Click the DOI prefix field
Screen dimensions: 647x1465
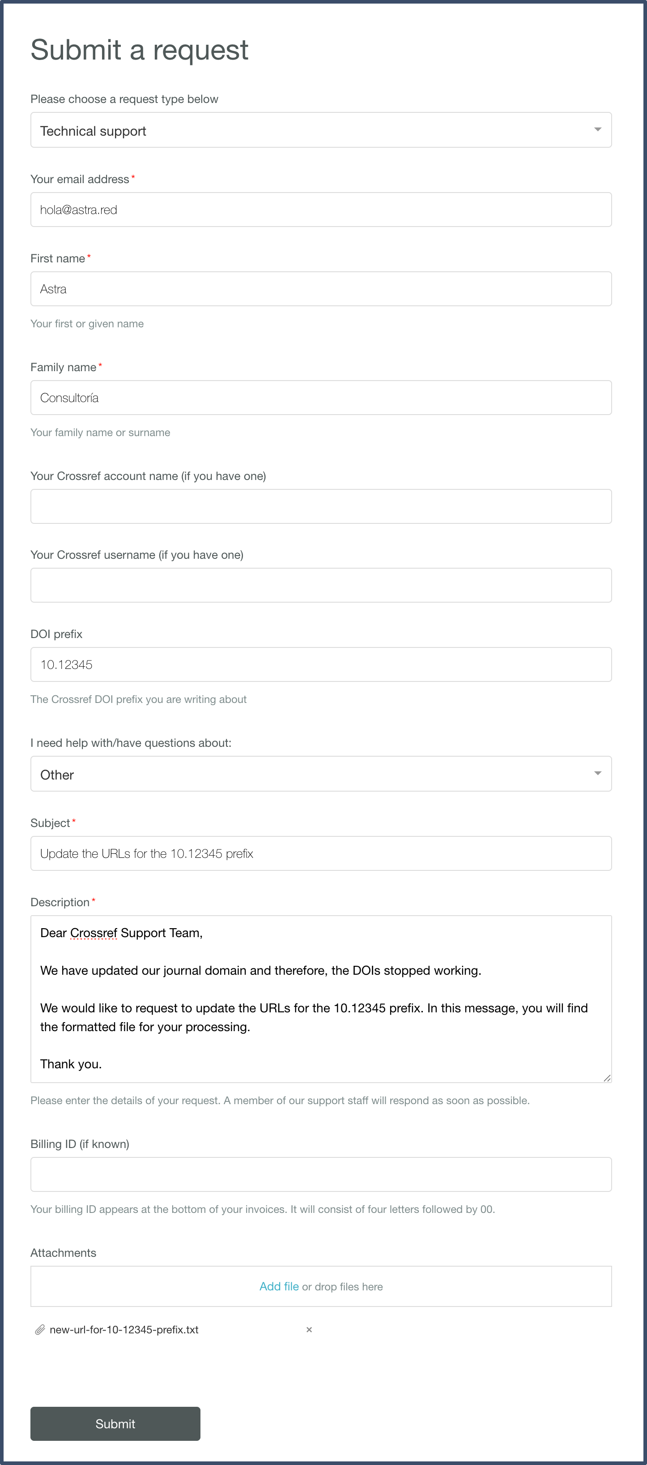[x=321, y=664]
